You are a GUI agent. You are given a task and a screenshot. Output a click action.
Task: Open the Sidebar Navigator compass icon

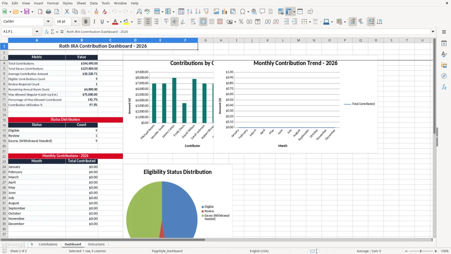(444, 76)
